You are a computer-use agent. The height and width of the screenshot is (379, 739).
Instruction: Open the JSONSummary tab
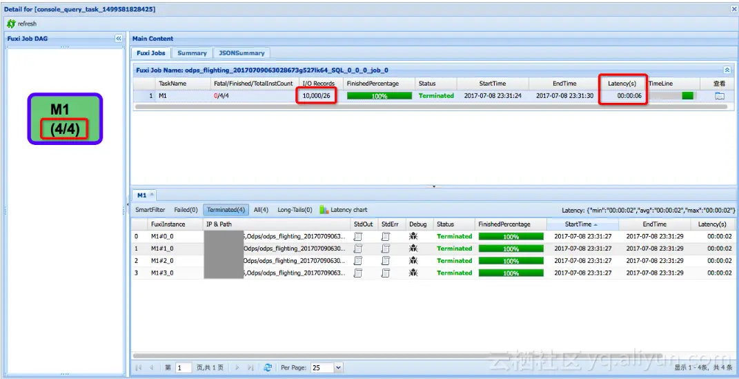242,53
